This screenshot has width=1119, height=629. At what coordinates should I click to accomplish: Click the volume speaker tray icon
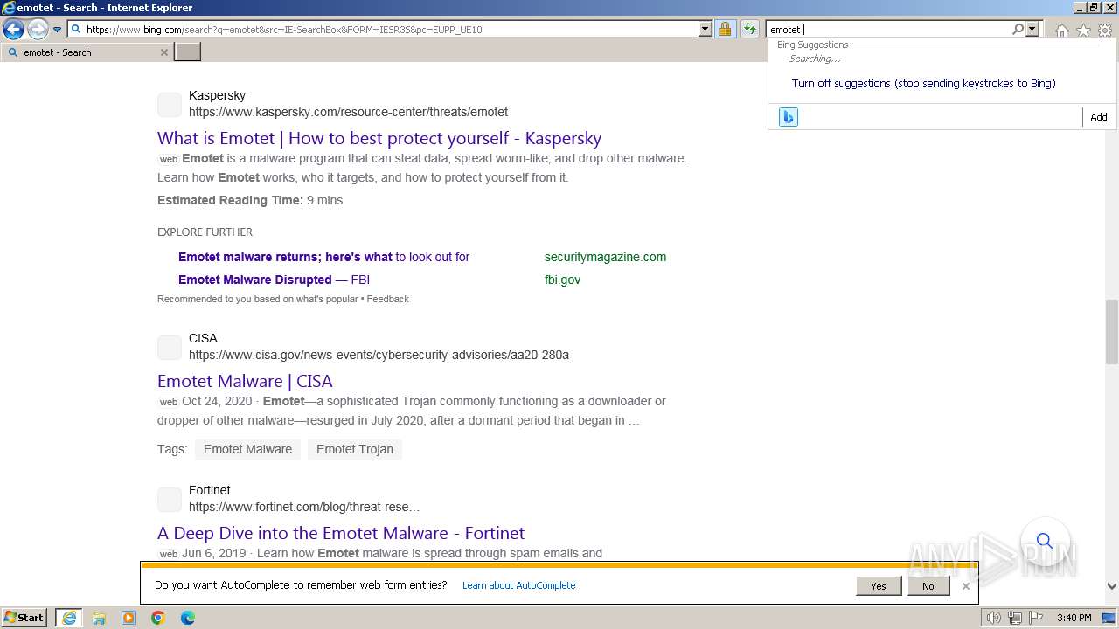click(x=994, y=618)
